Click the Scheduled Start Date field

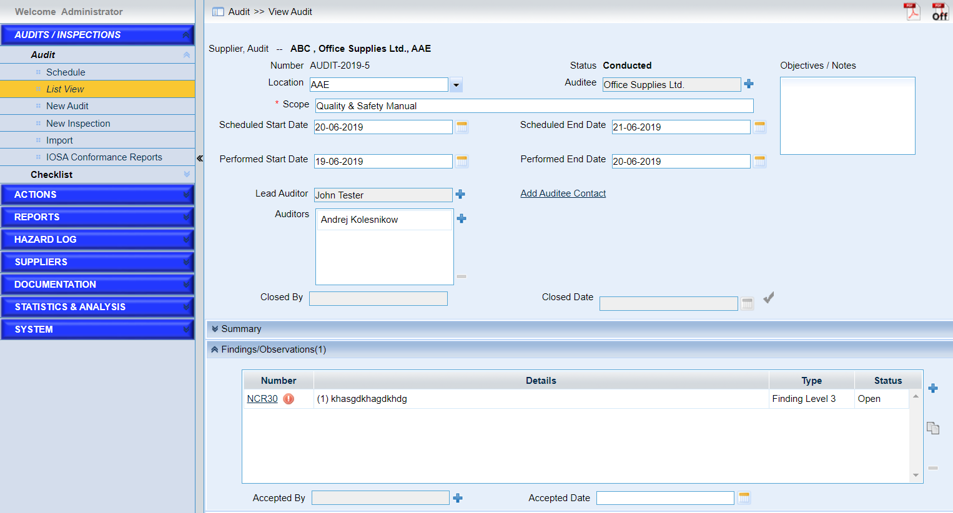pyautogui.click(x=383, y=127)
